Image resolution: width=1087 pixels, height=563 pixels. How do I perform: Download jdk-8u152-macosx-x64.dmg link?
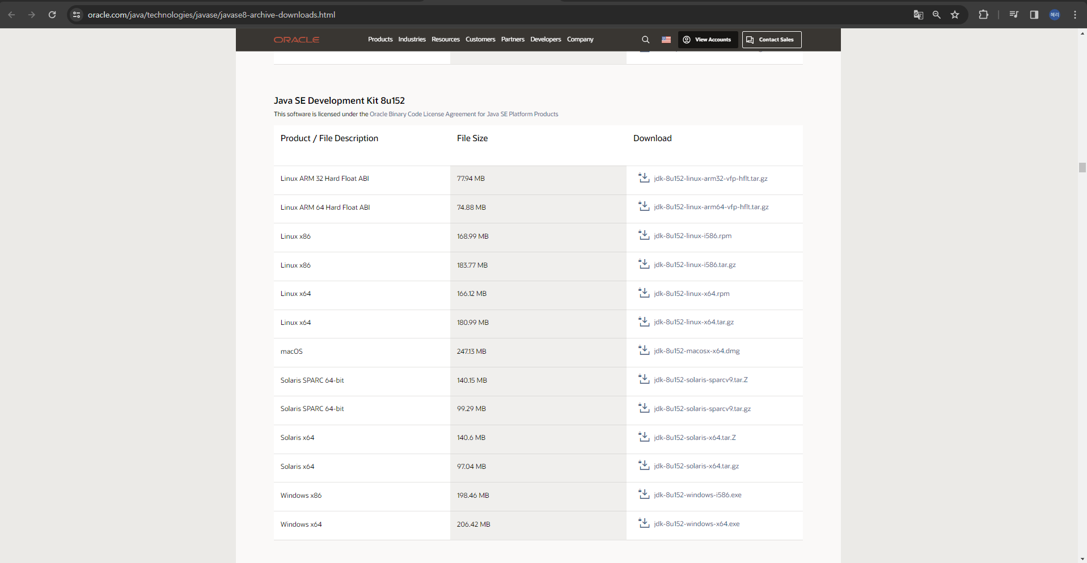click(x=697, y=351)
